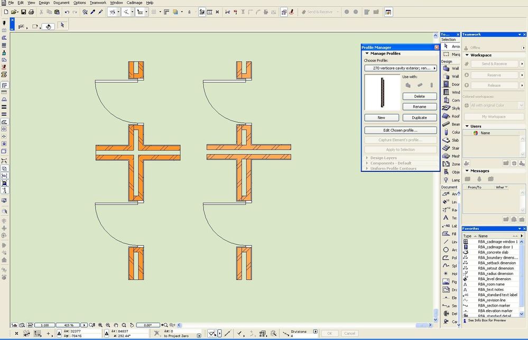The height and width of the screenshot is (340, 528).
Task: Click the Save icon in toolbar
Action: [x=23, y=12]
